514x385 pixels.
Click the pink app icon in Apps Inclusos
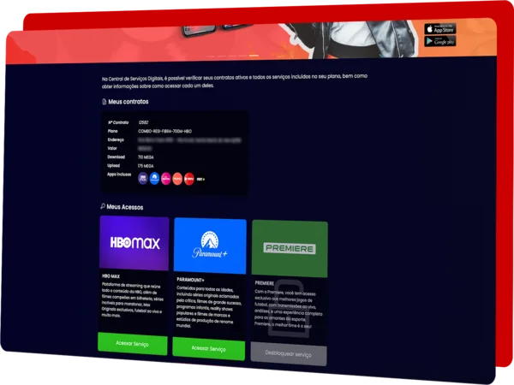166,179
